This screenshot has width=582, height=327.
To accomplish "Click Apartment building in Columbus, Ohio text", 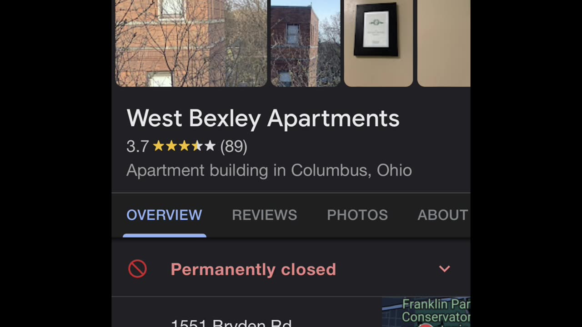I will [x=269, y=170].
